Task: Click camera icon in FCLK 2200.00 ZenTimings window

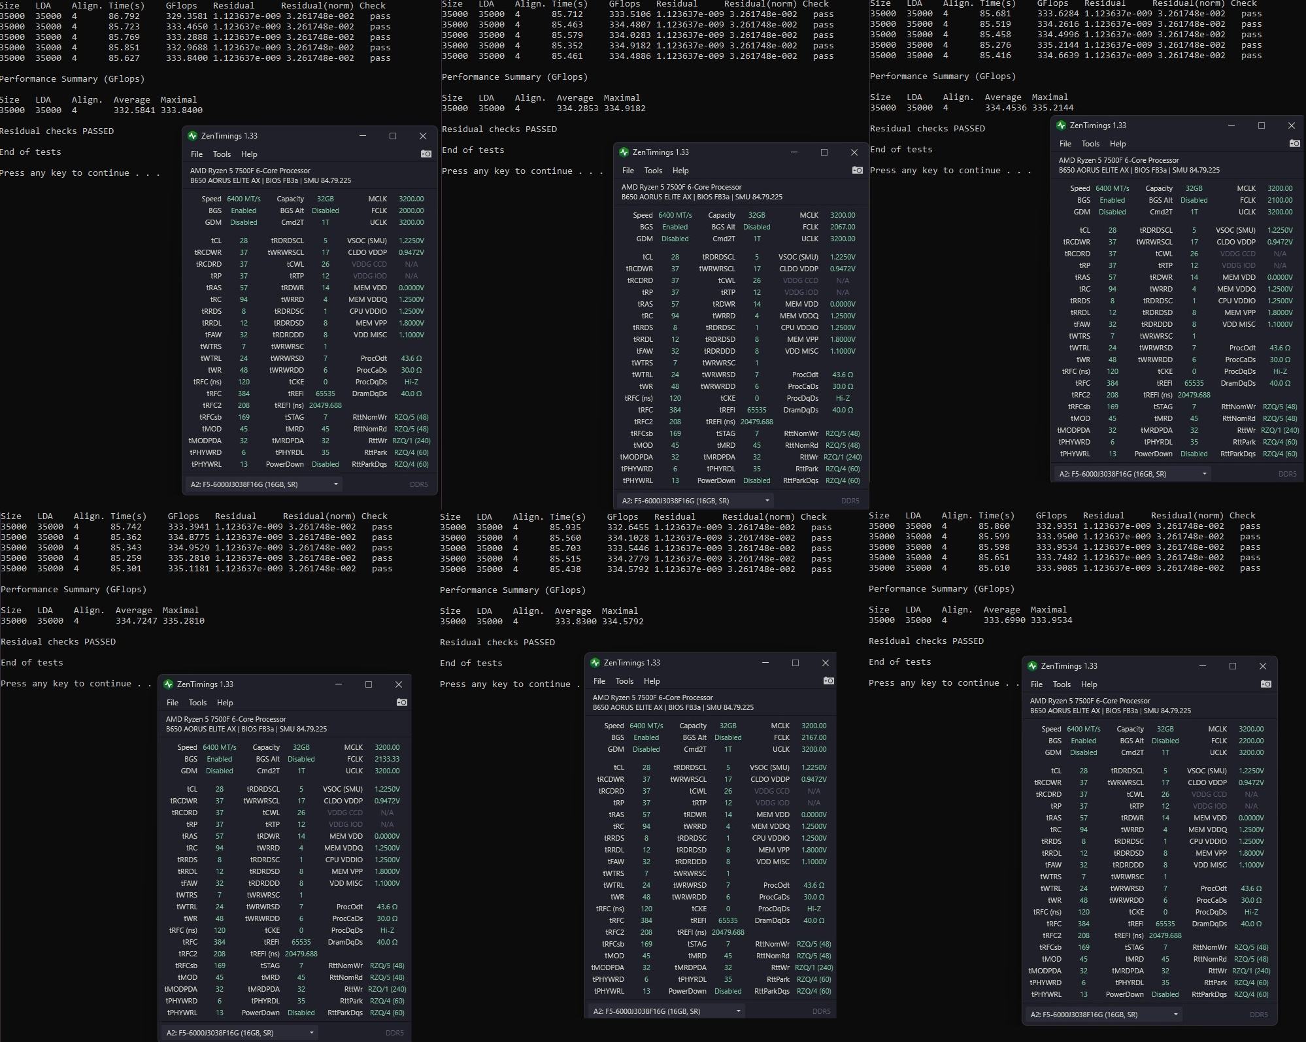Action: click(1265, 684)
